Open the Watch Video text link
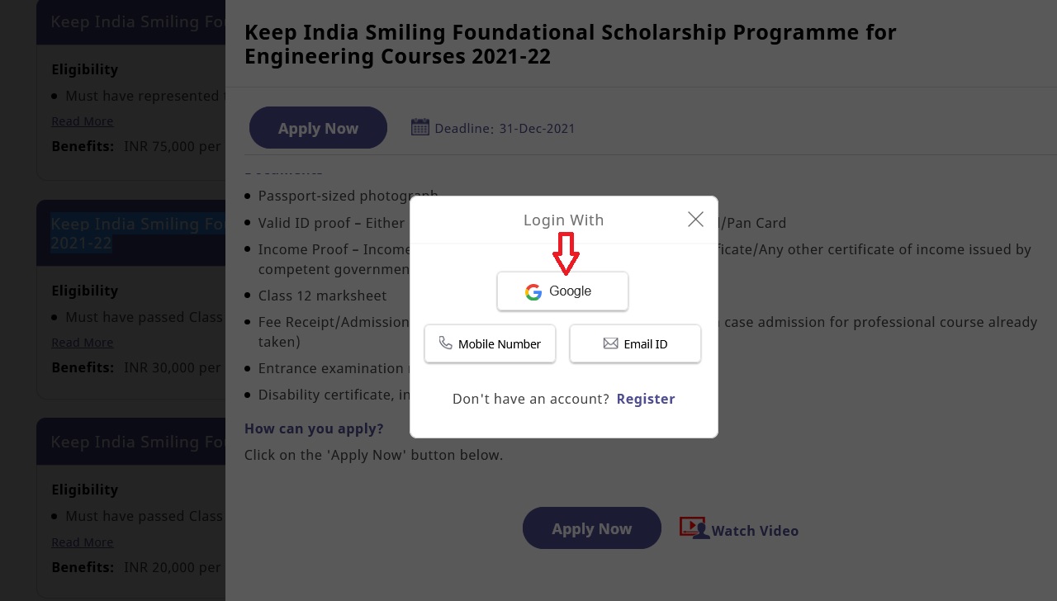The width and height of the screenshot is (1057, 601). click(755, 531)
